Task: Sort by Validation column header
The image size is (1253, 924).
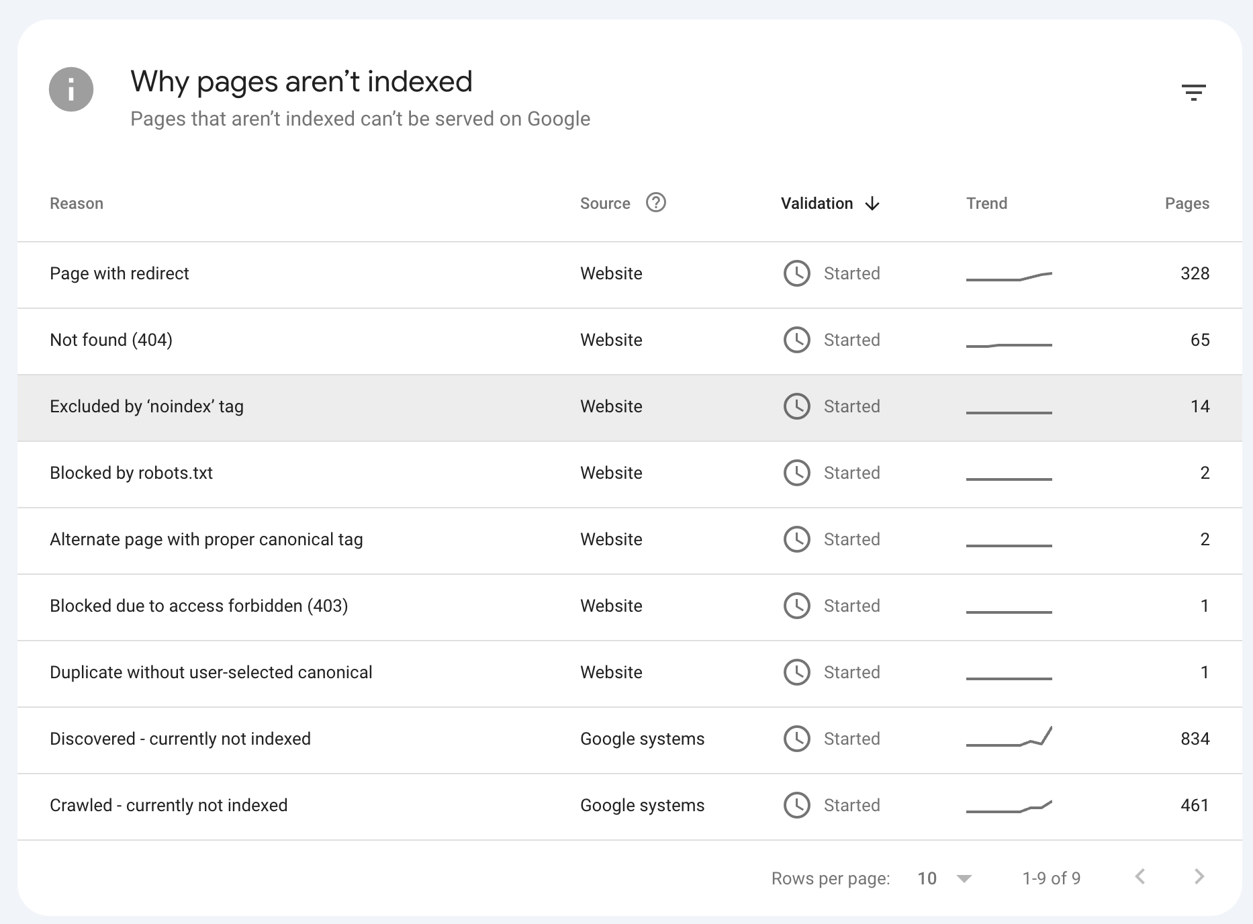Action: (817, 203)
